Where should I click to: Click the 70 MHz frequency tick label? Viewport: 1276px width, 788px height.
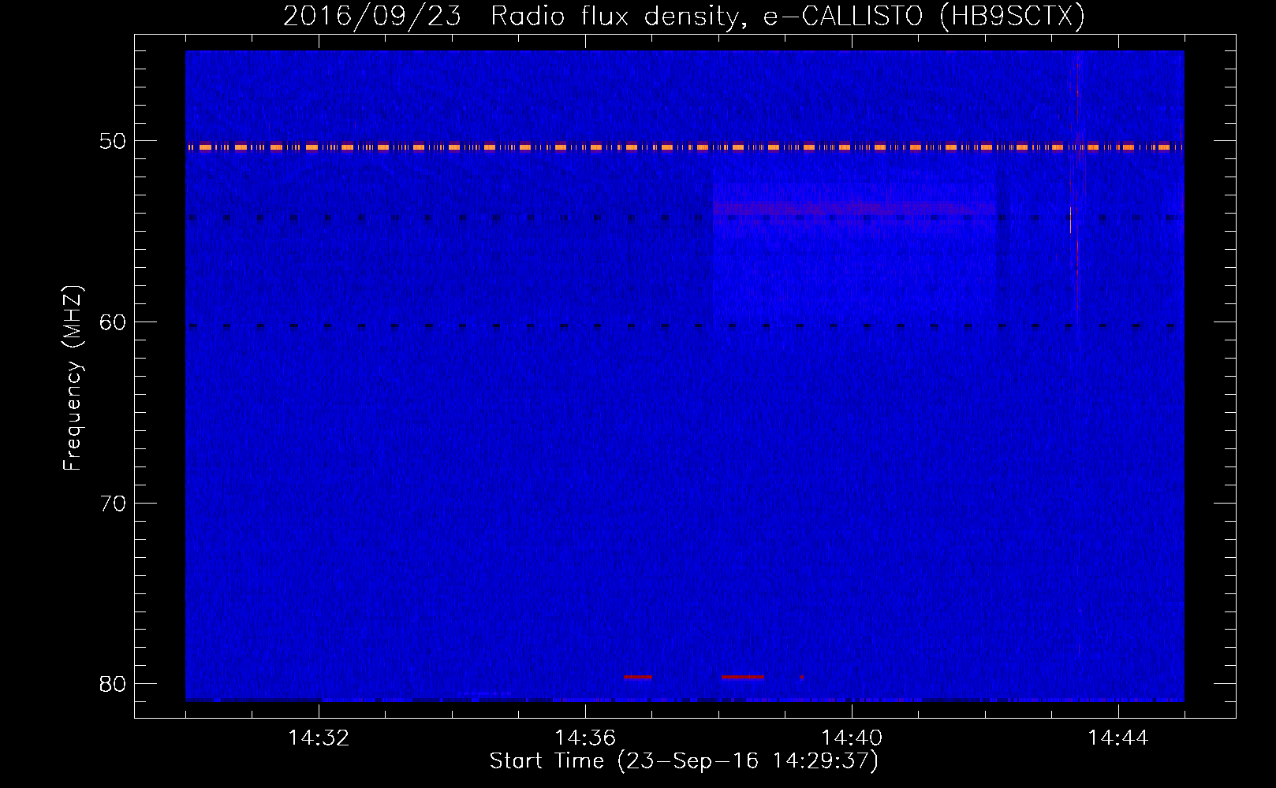pos(113,503)
